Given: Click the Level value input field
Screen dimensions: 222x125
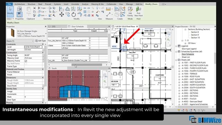Looking at the screenshot, I should pyautogui.click(x=33, y=47).
